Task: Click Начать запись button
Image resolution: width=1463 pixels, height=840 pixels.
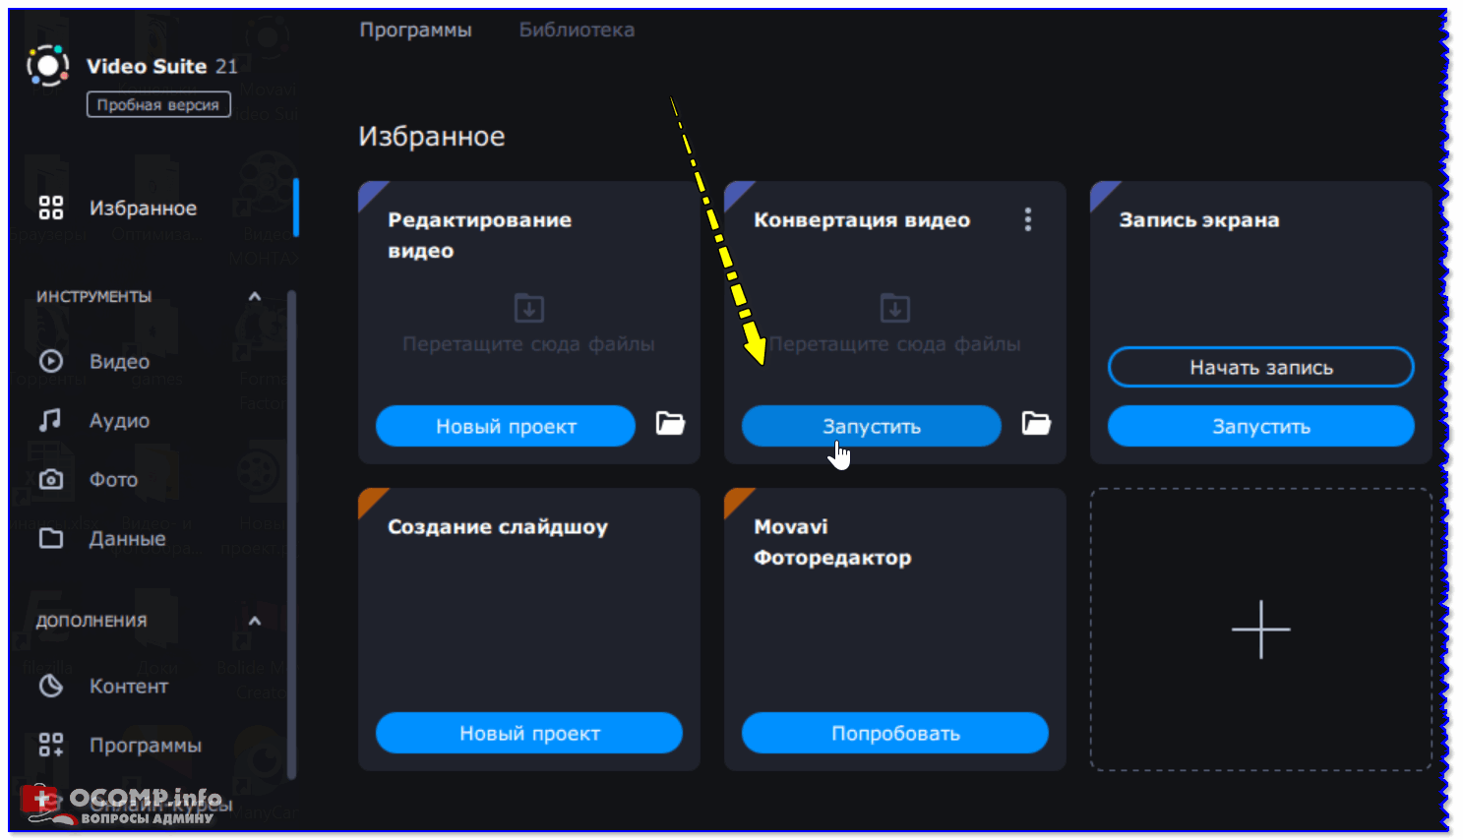Action: click(1261, 367)
